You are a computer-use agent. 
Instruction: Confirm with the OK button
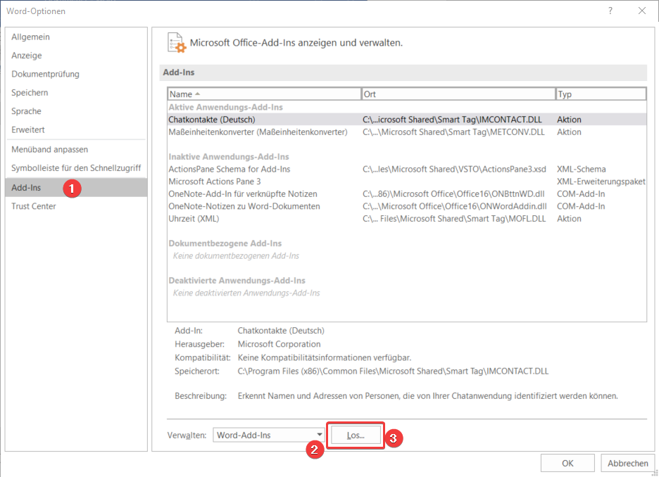(567, 463)
